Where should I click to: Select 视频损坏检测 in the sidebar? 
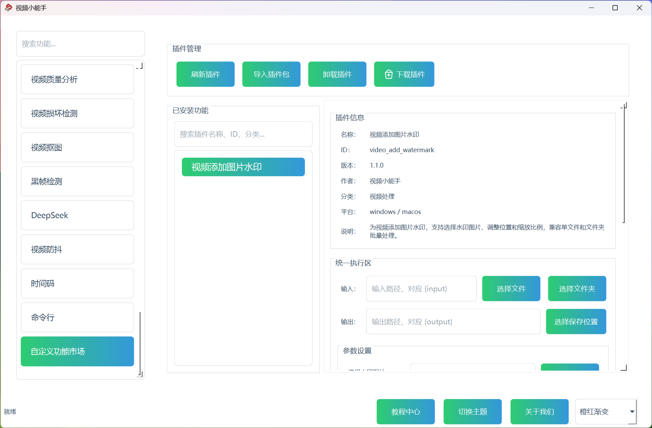(77, 113)
